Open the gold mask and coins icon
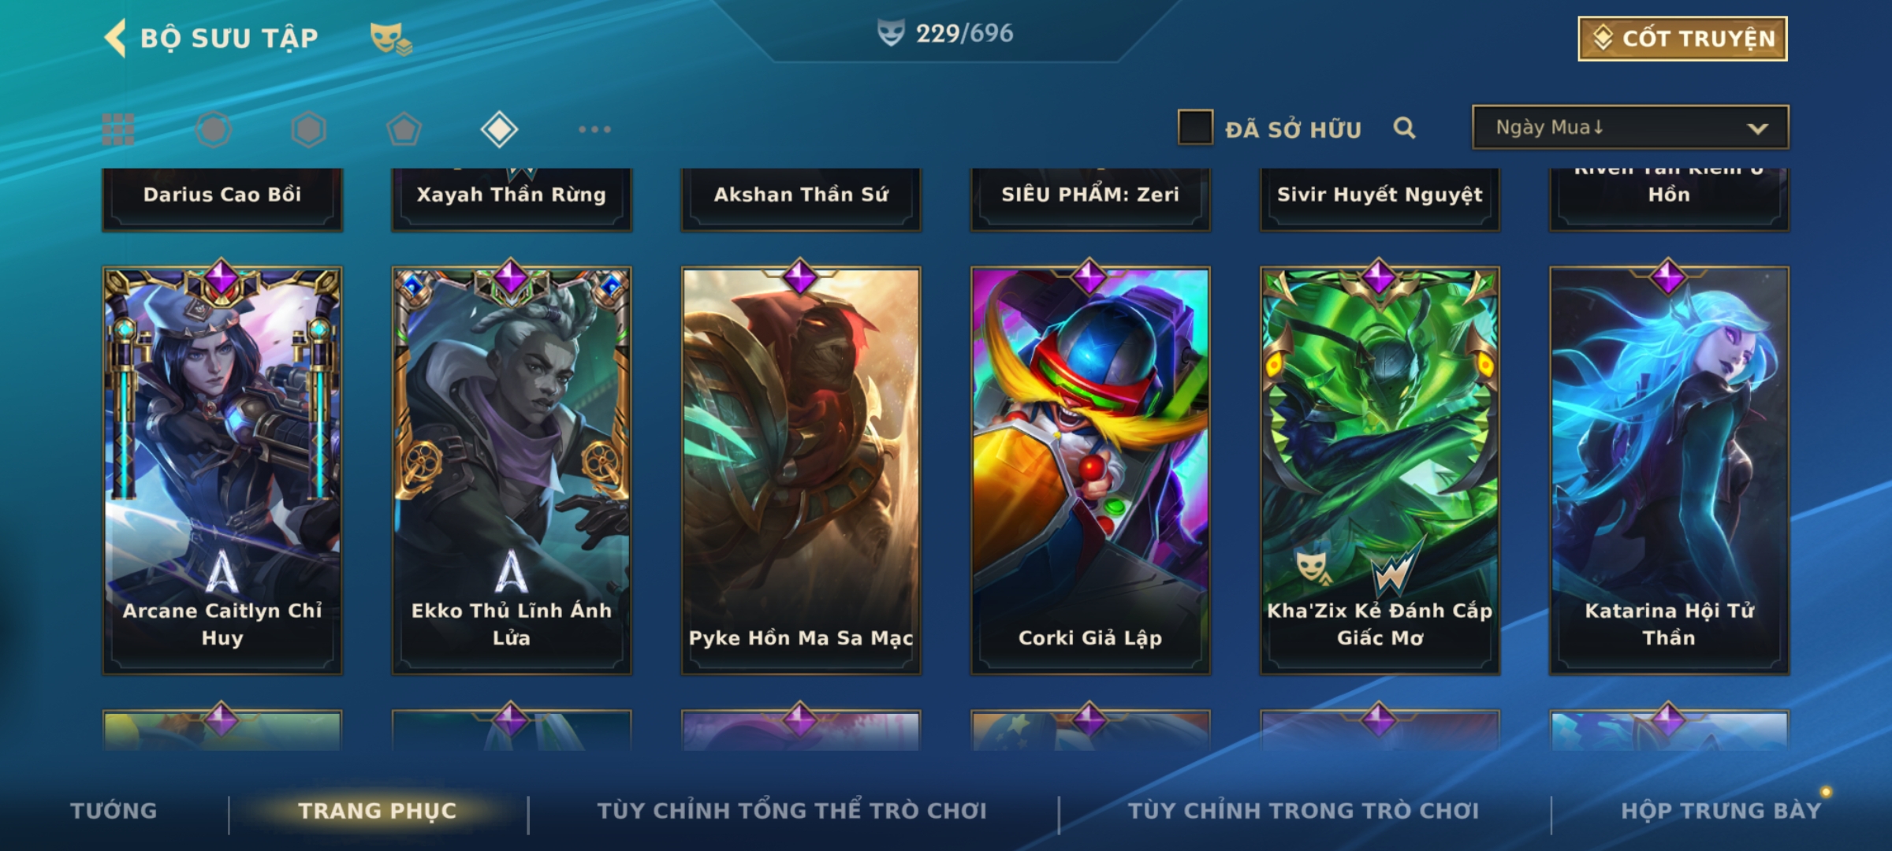The width and height of the screenshot is (1892, 851). coord(391,38)
